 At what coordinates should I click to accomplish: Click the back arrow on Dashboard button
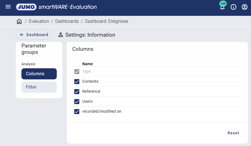22,35
